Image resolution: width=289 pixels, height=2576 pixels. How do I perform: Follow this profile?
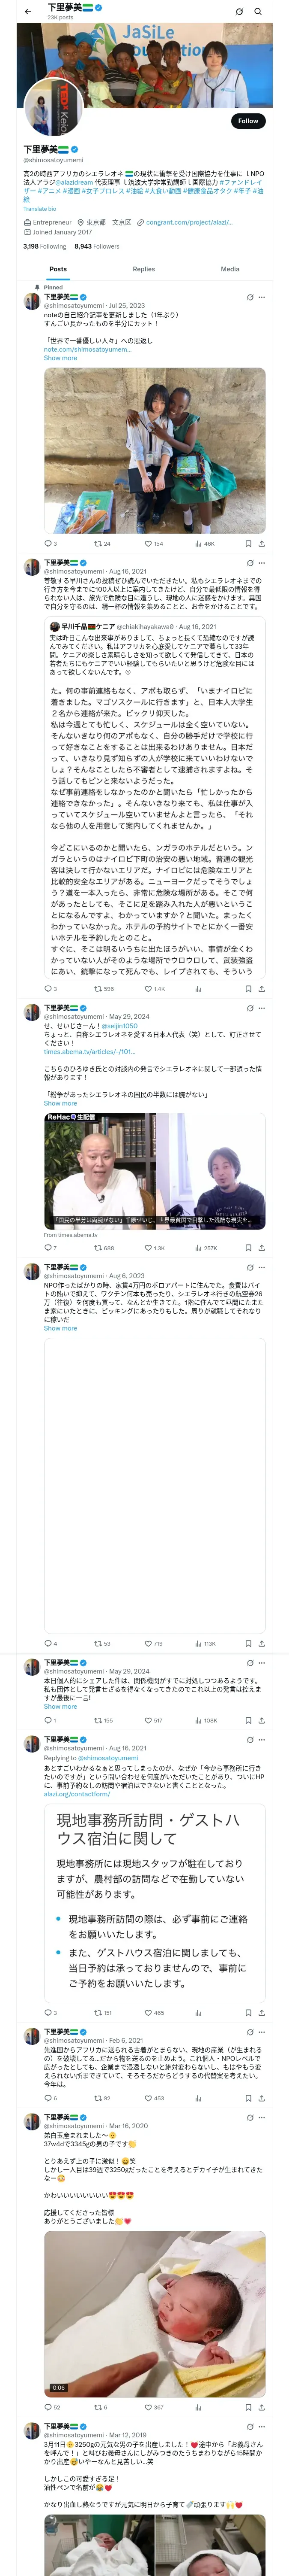(247, 120)
